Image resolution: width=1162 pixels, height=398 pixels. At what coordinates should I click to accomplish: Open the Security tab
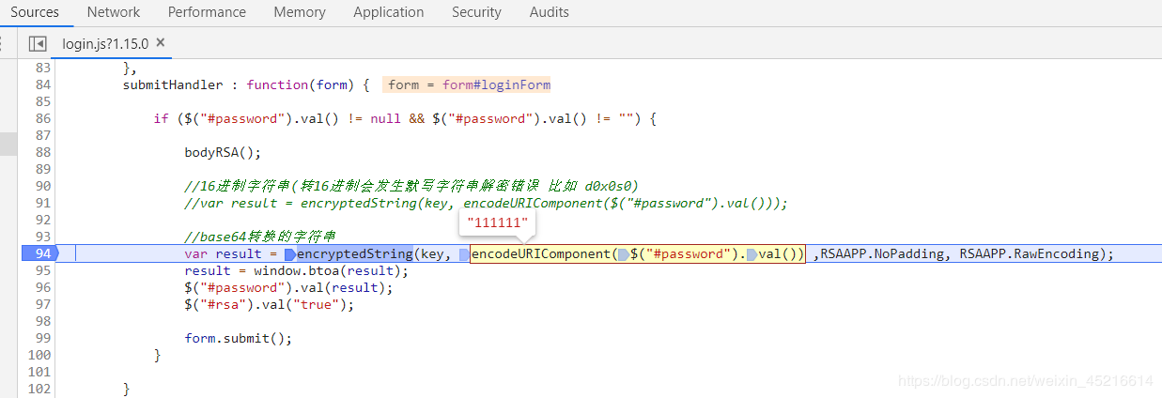[x=476, y=12]
